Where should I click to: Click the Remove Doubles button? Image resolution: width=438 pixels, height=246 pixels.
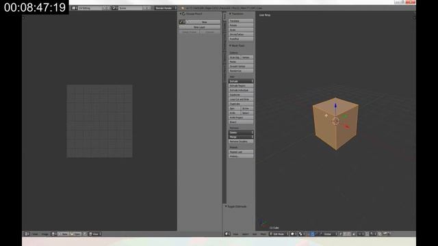[241, 141]
